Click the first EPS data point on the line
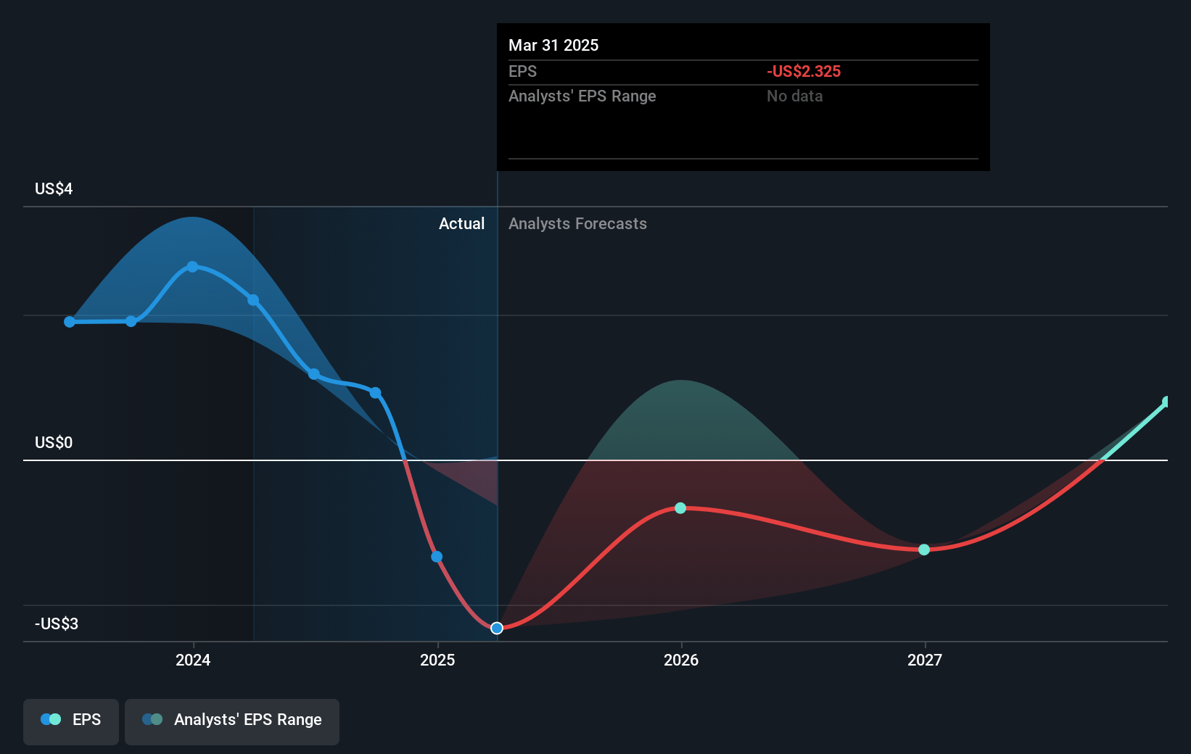This screenshot has height=754, width=1191. point(70,322)
